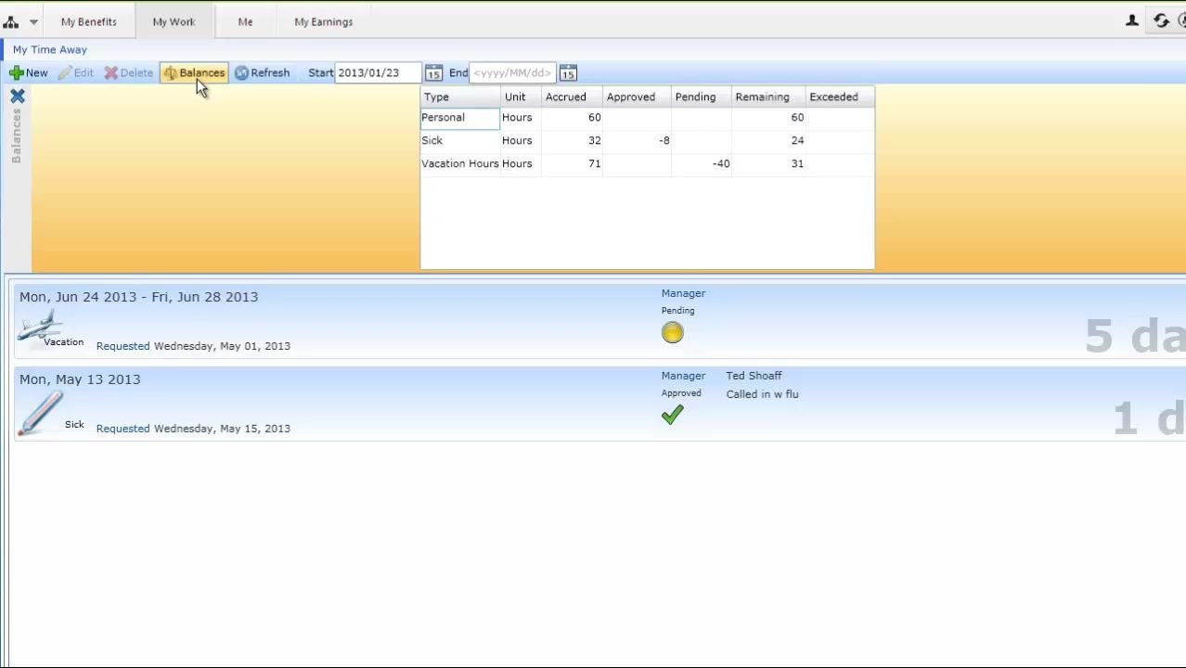1186x668 pixels.
Task: Click the Approved column header
Action: [637, 96]
